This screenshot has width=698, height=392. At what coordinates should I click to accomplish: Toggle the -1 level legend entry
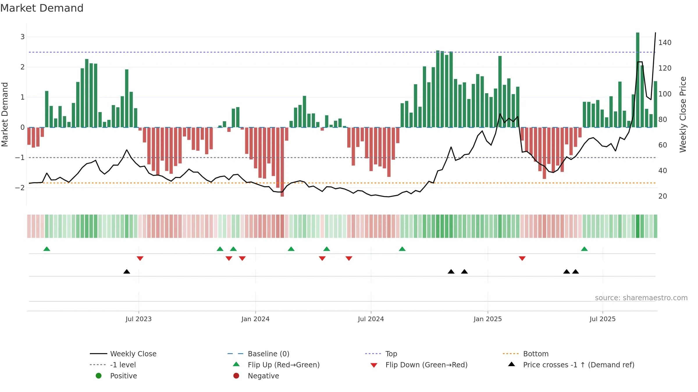pos(113,365)
